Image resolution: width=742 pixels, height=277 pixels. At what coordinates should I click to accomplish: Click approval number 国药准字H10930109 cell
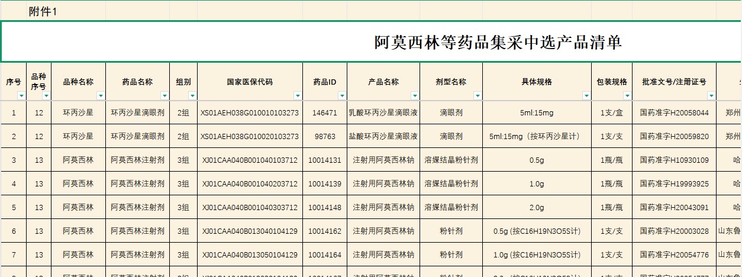pyautogui.click(x=674, y=160)
